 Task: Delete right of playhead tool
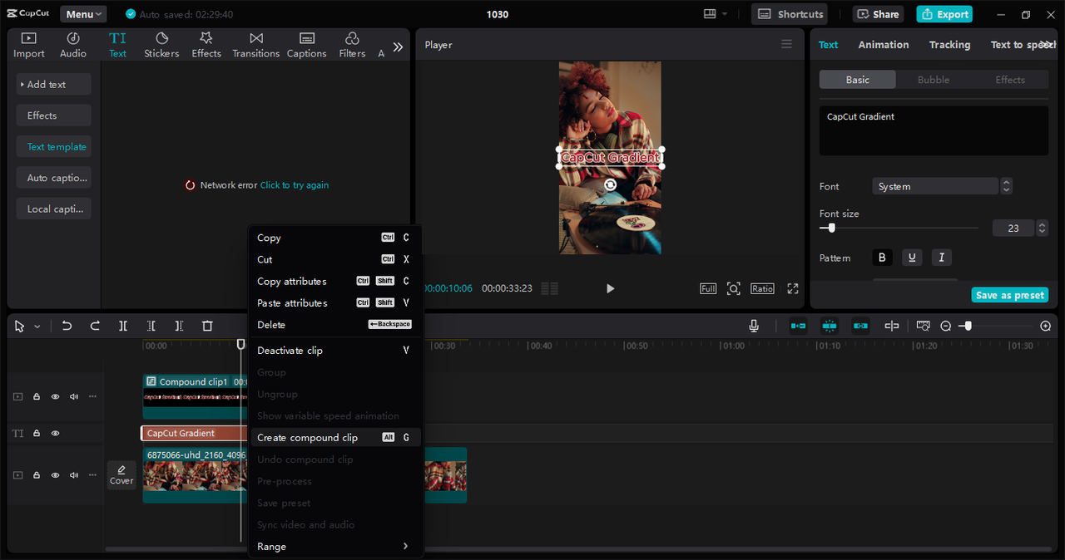[179, 326]
